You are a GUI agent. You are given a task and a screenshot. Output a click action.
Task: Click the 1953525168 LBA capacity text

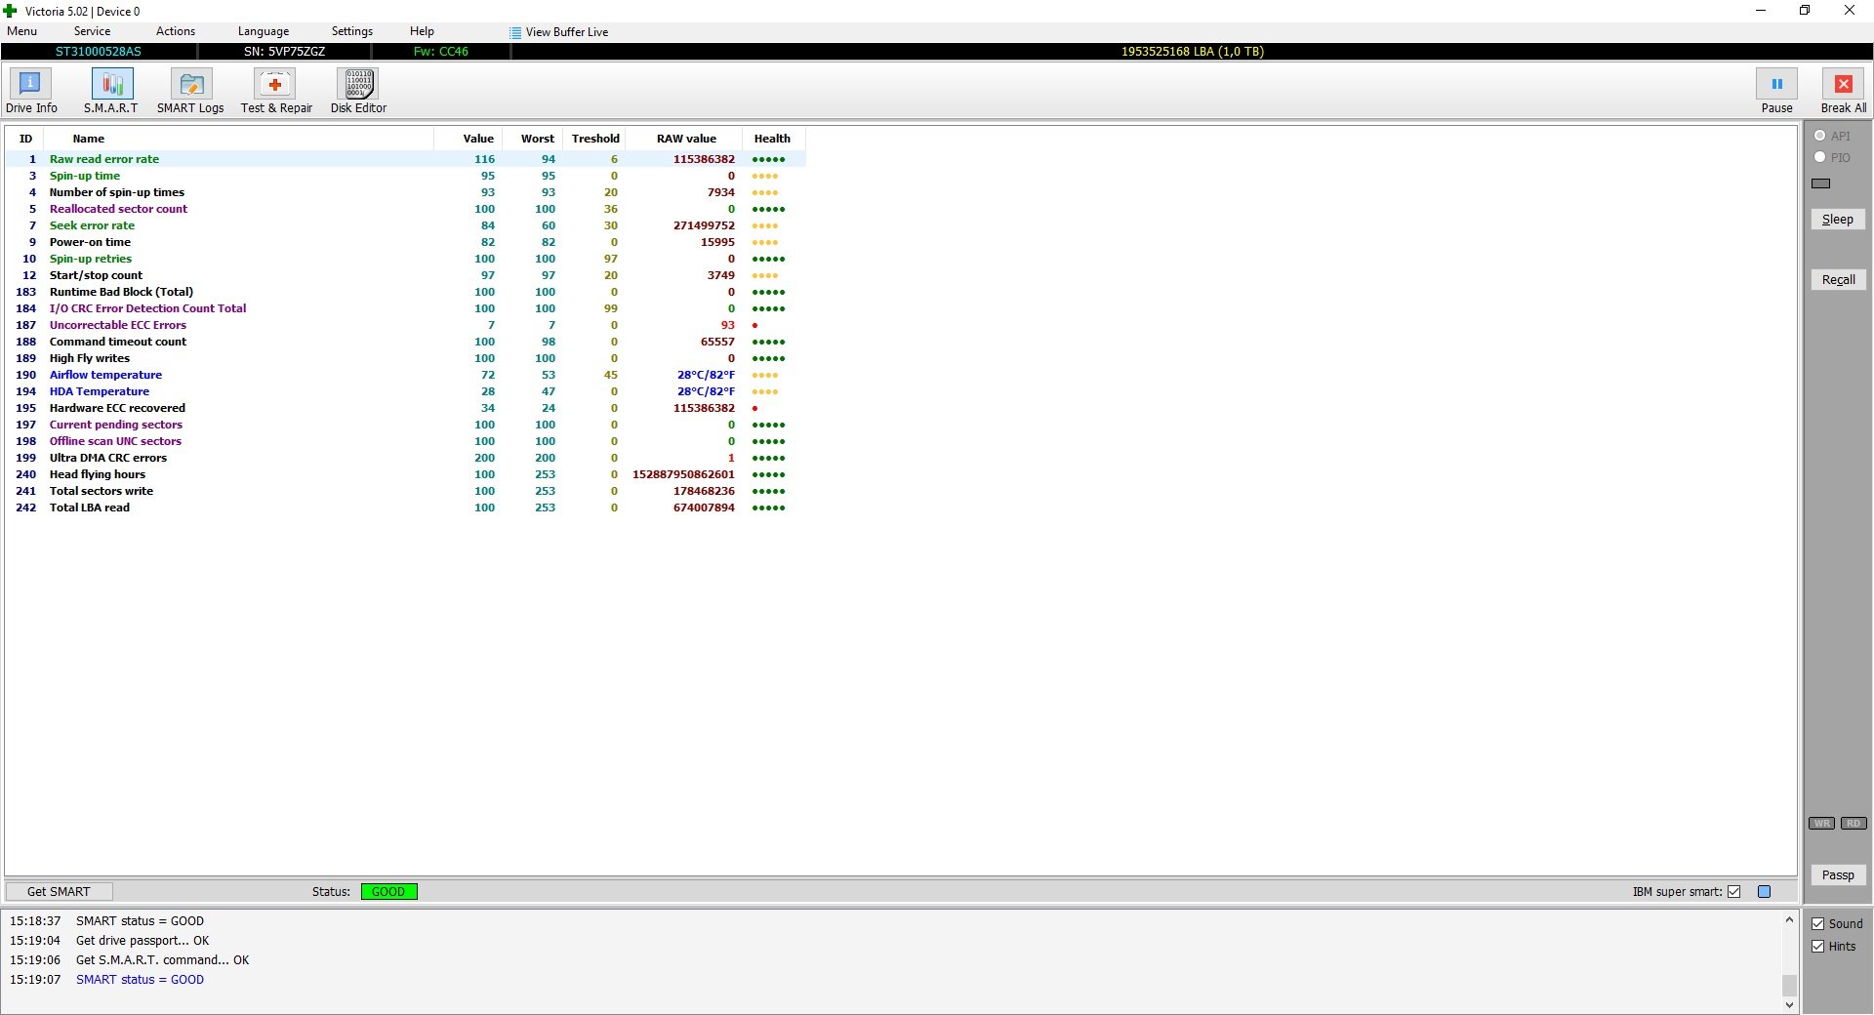[x=1192, y=52]
